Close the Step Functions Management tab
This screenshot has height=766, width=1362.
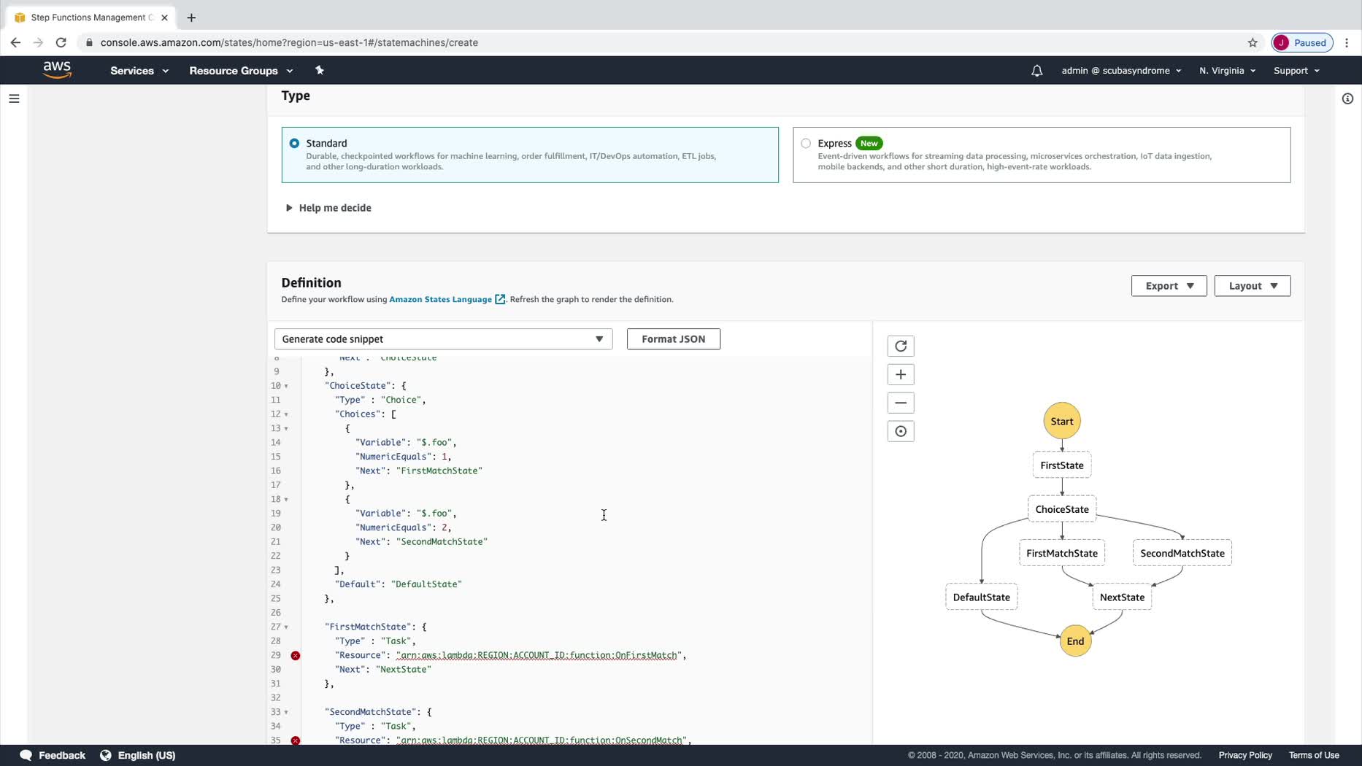(164, 18)
